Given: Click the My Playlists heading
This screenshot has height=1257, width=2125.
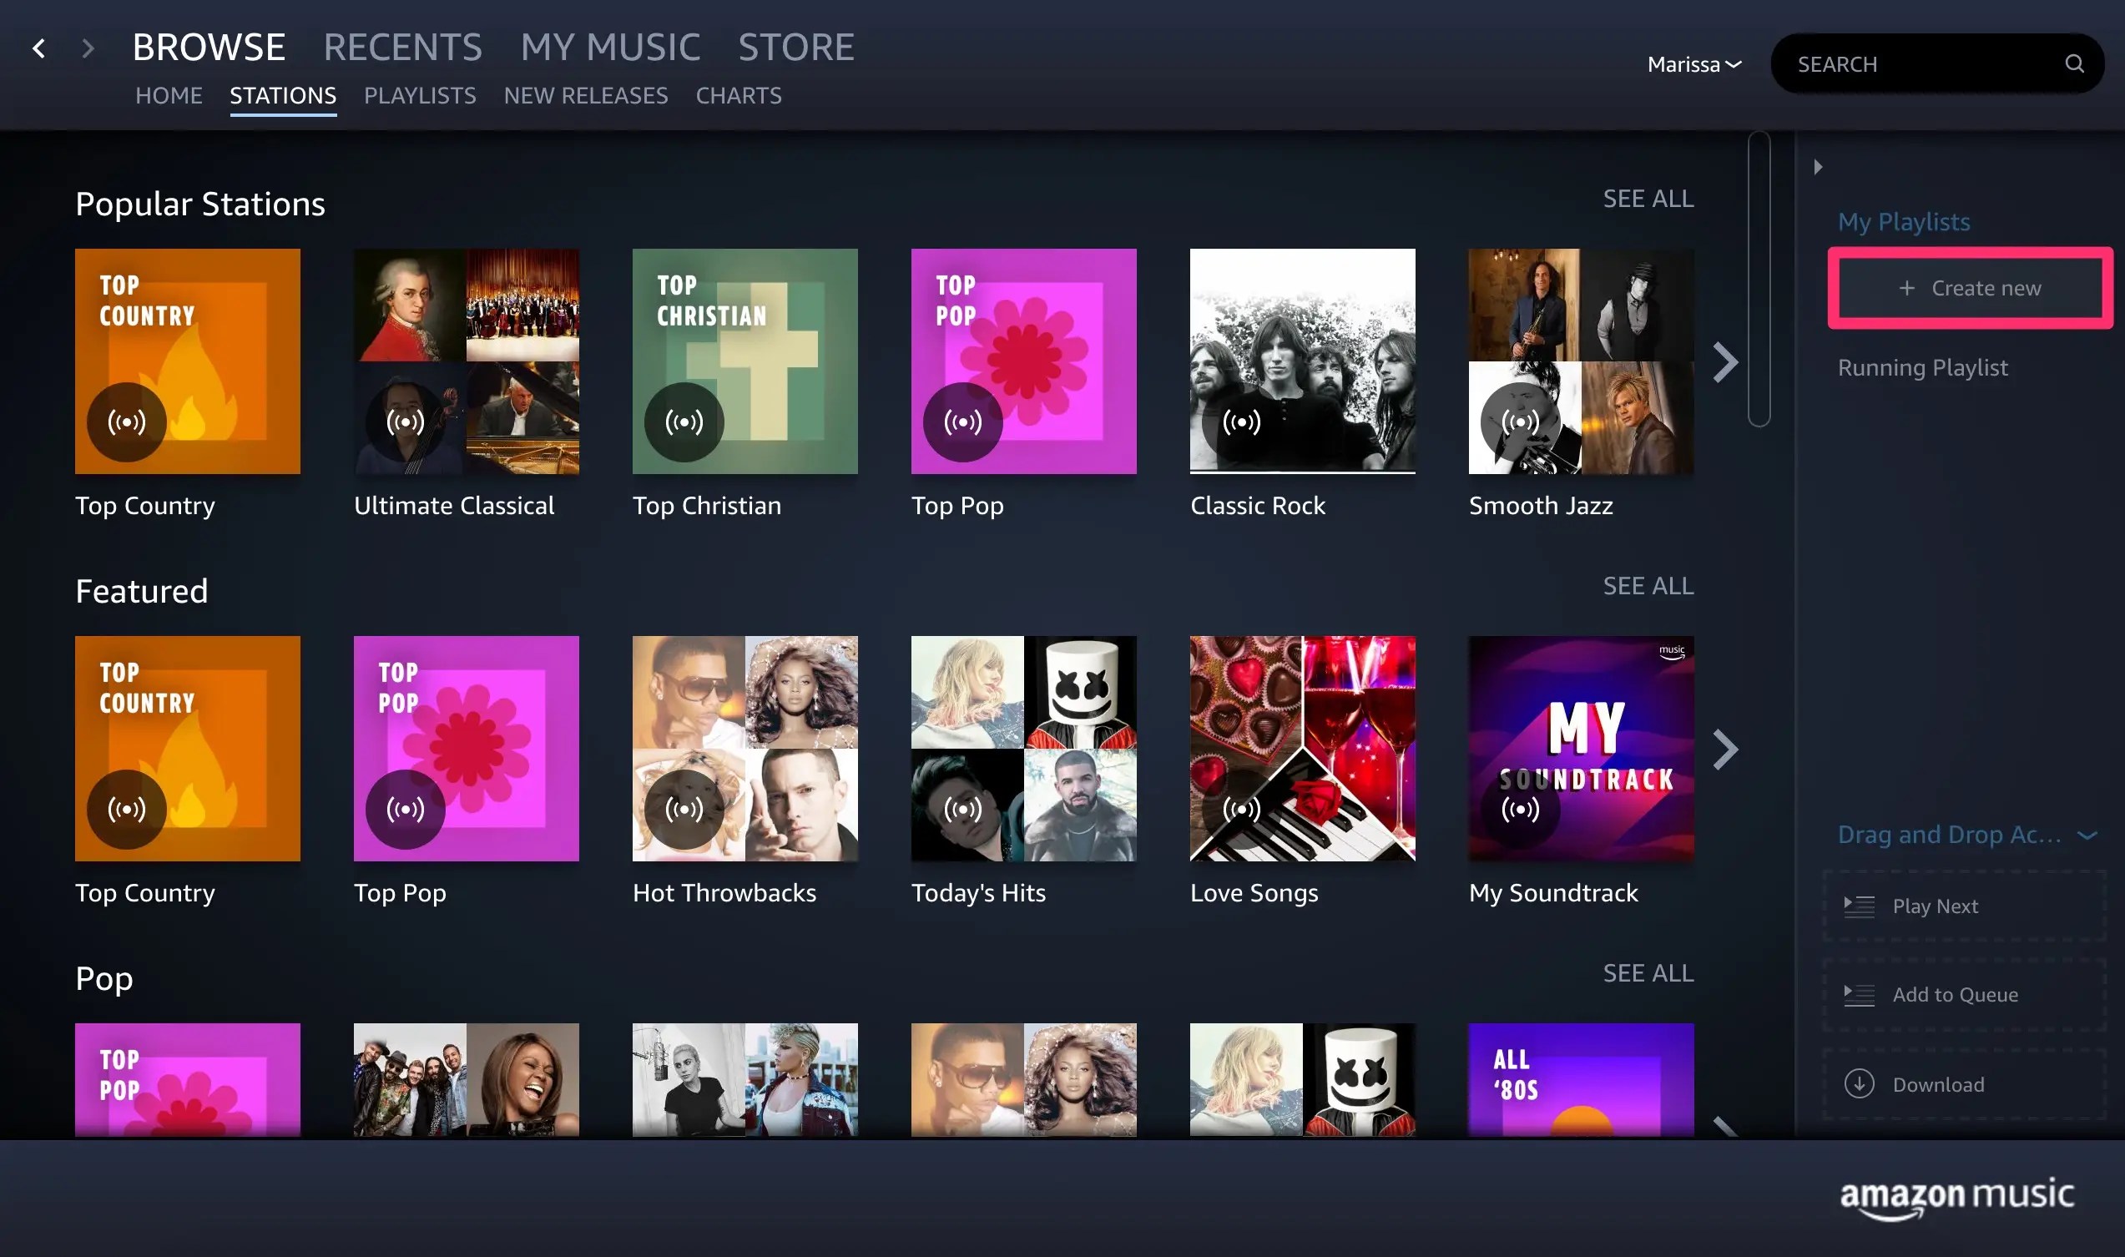Looking at the screenshot, I should (1903, 222).
